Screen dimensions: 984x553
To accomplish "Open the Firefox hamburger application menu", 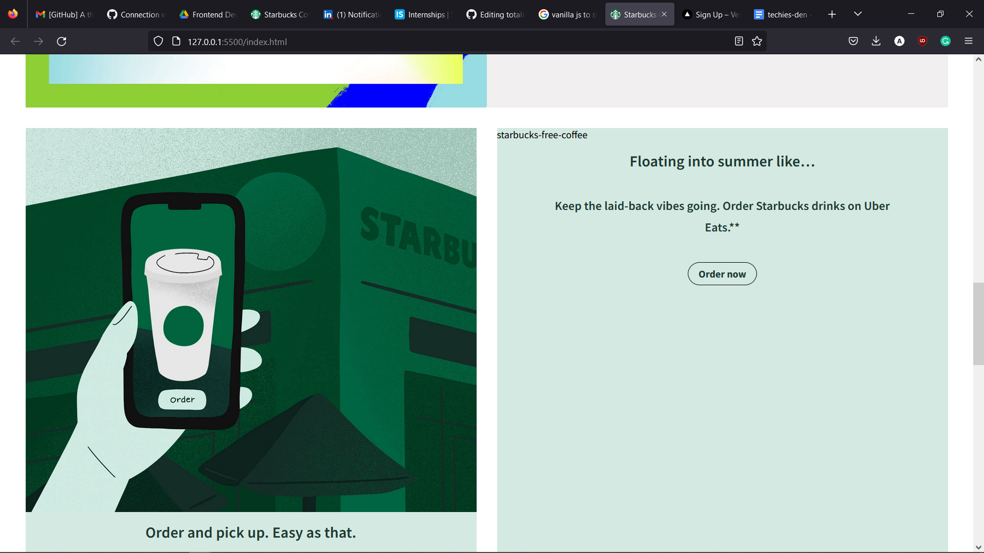I will (x=969, y=41).
